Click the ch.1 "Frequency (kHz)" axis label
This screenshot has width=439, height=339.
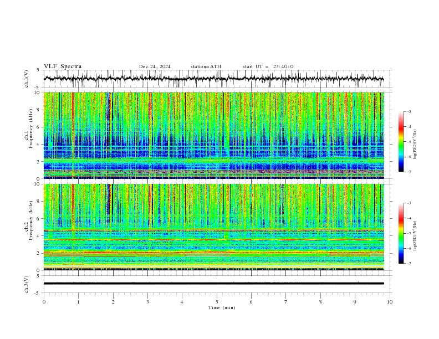click(x=31, y=127)
